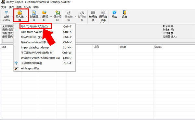
Task: Click the Pause attack (暂停破解) button
Action: (x=82, y=16)
